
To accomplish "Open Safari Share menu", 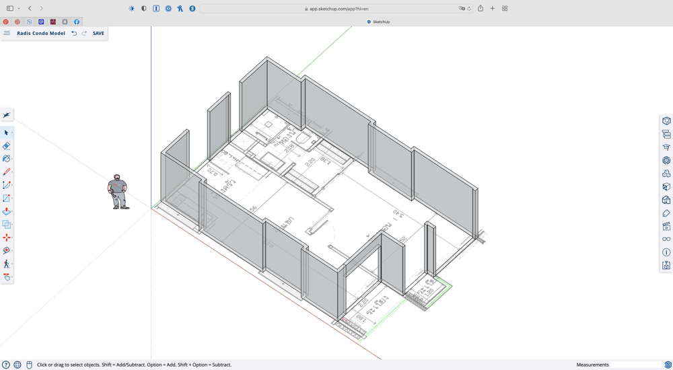I will [x=481, y=8].
